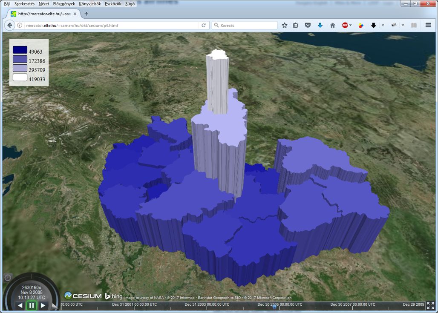
Task: Click the 419033 white legend swatch
Action: [x=20, y=78]
